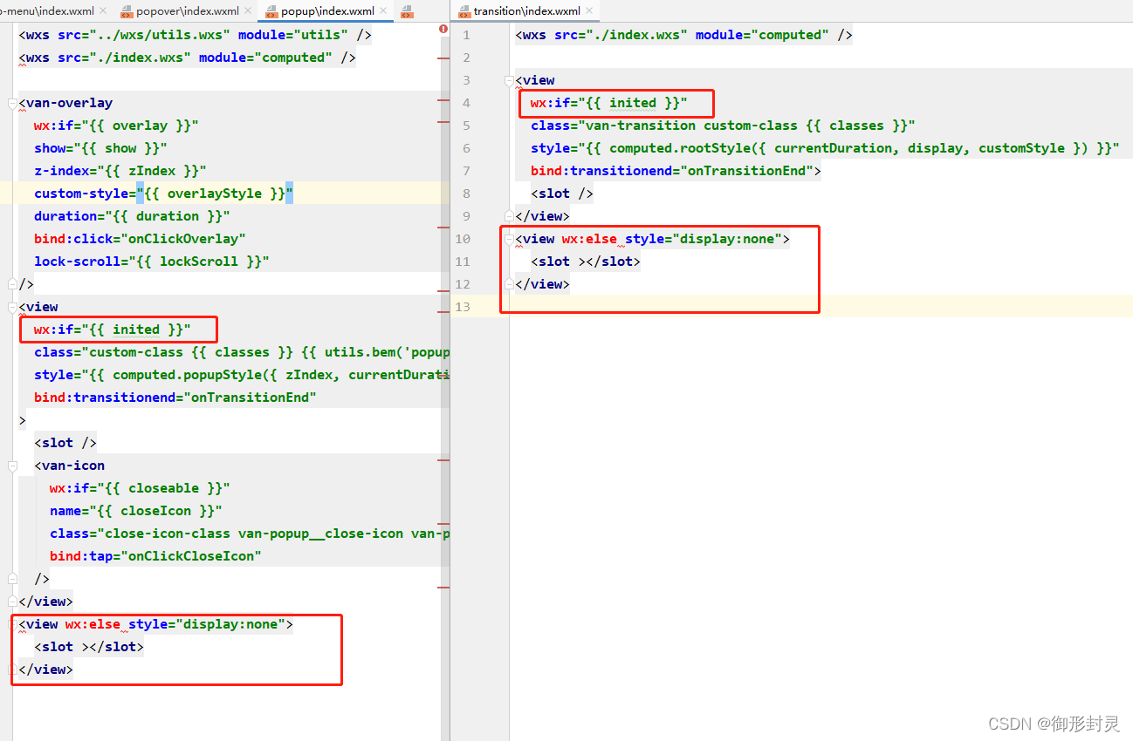Open the o-menu\index.wxml tab

point(46,11)
